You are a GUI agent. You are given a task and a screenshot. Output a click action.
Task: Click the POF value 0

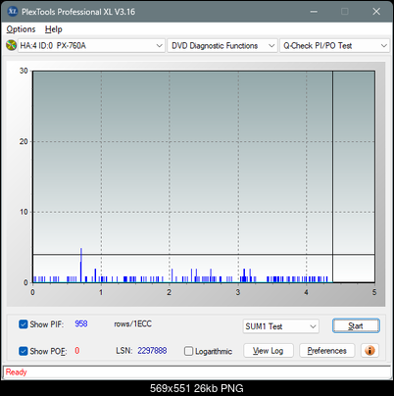coord(77,351)
